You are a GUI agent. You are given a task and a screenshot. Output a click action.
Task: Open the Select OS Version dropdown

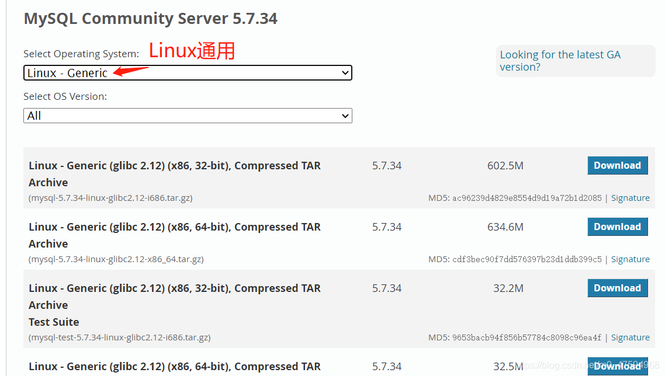[188, 116]
